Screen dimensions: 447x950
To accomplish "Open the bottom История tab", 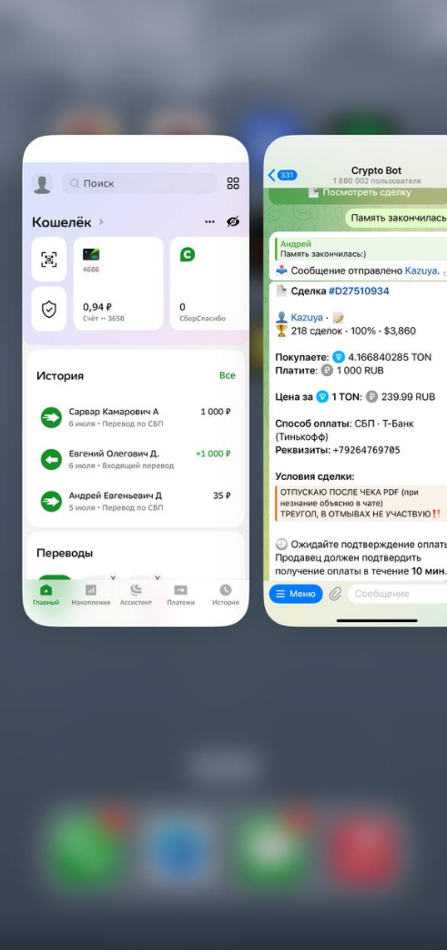I will click(x=225, y=595).
